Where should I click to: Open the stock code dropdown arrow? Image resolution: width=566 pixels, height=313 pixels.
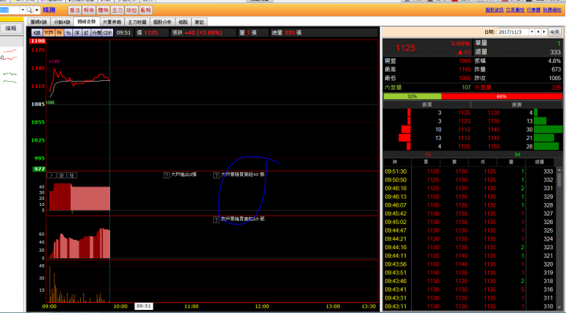click(x=22, y=10)
